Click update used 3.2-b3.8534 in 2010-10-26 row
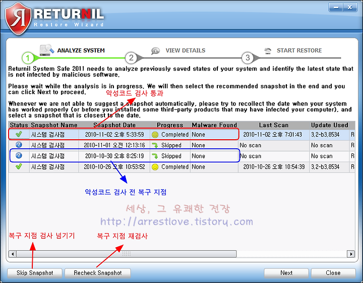Image resolution: width=363 pixels, height=283 pixels. [x=325, y=167]
